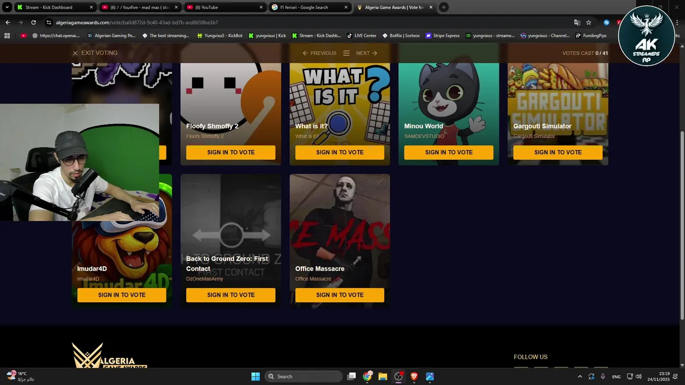
Task: Click the browser Back arrow
Action: coord(7,22)
